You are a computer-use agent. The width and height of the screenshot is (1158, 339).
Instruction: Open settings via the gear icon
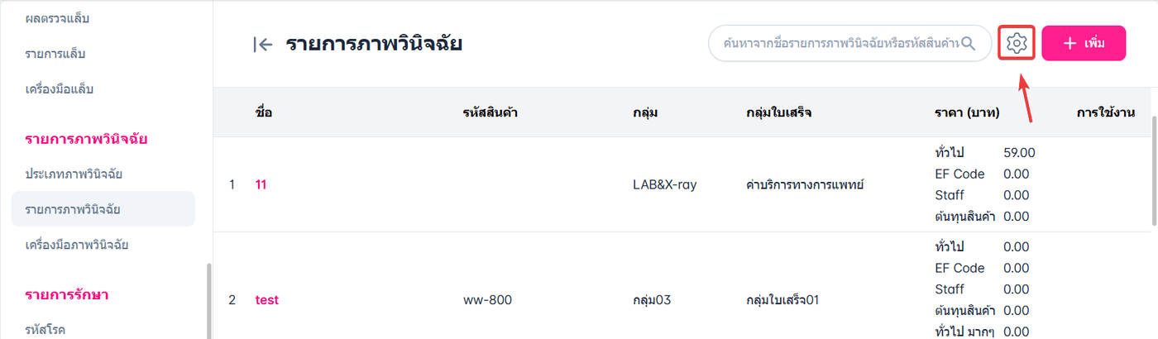[1017, 43]
